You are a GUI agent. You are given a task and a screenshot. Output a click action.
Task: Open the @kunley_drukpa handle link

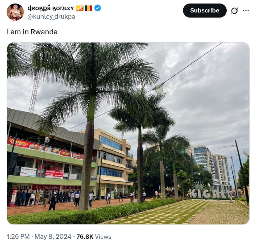click(x=51, y=16)
